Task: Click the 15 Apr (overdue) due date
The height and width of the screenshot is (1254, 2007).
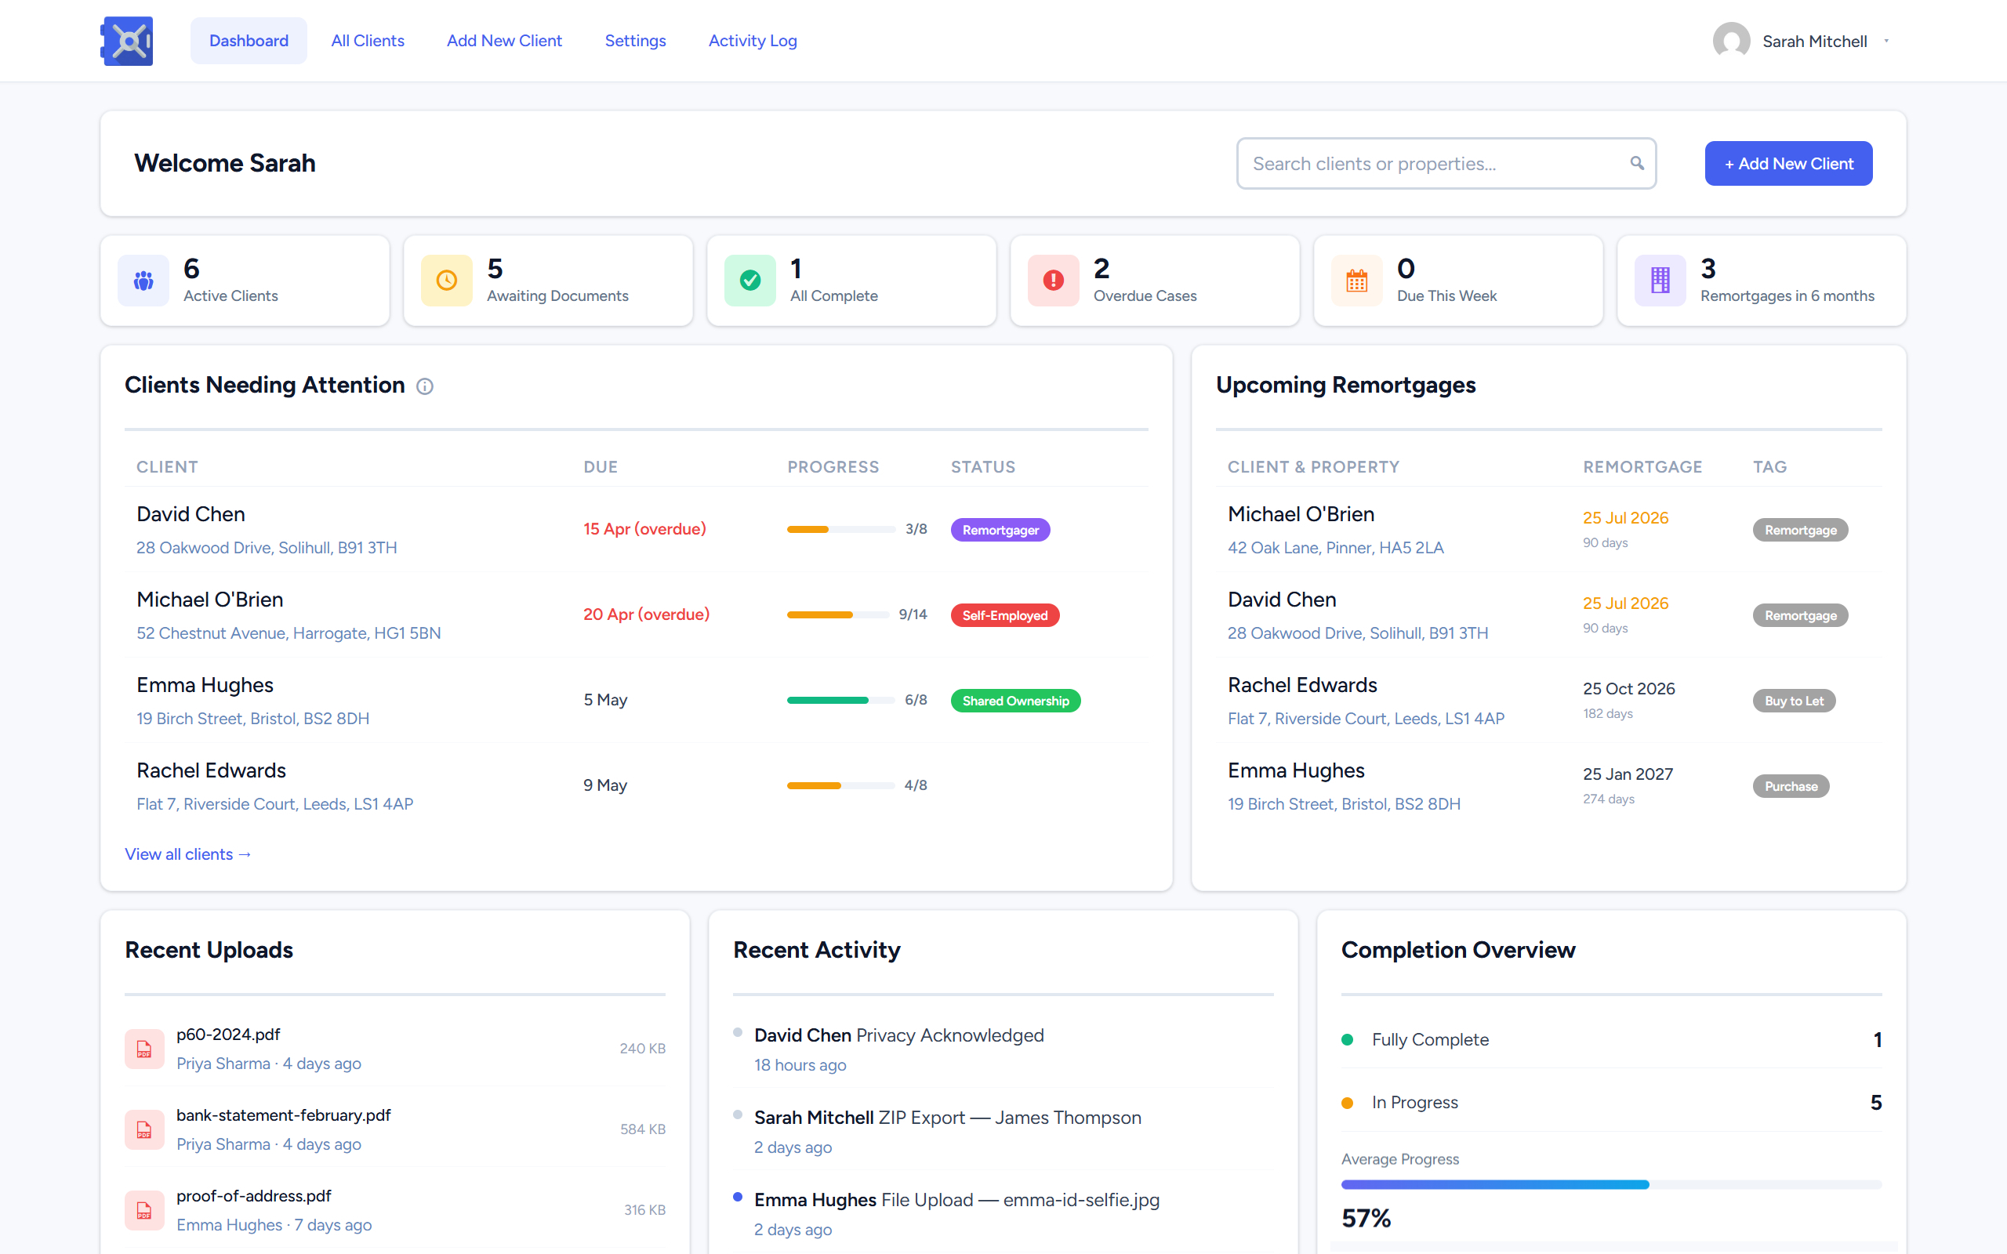Action: (644, 529)
